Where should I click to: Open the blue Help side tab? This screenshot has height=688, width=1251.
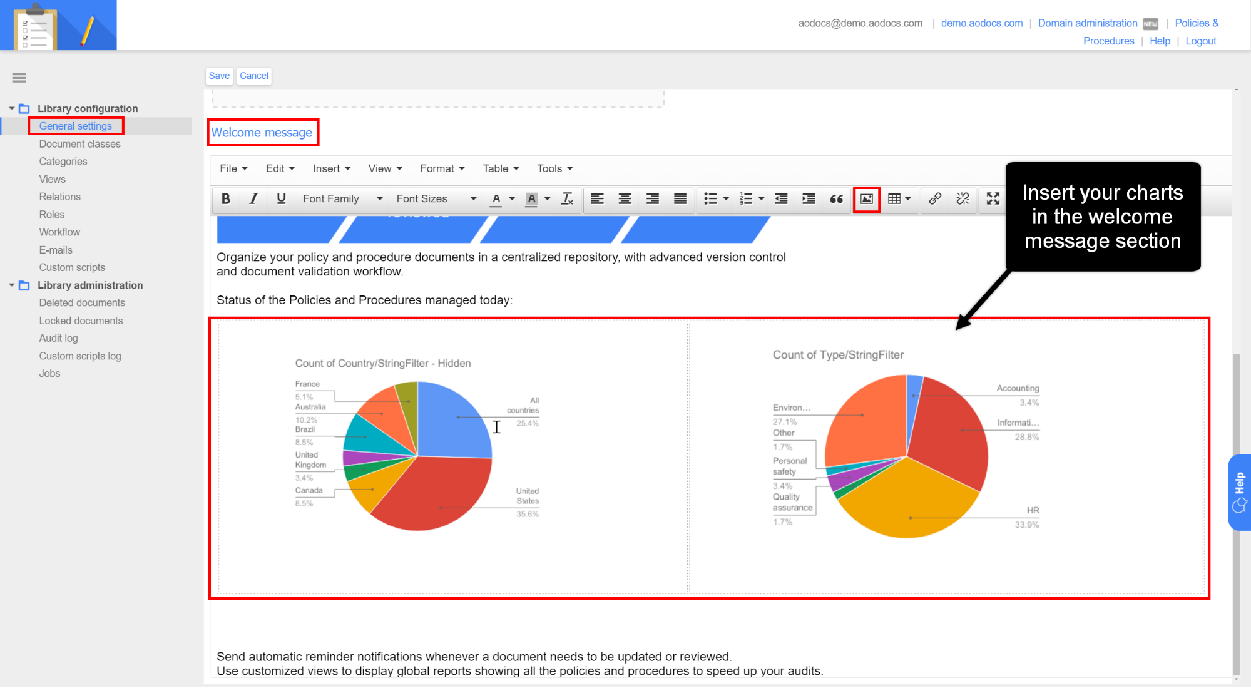(x=1240, y=492)
